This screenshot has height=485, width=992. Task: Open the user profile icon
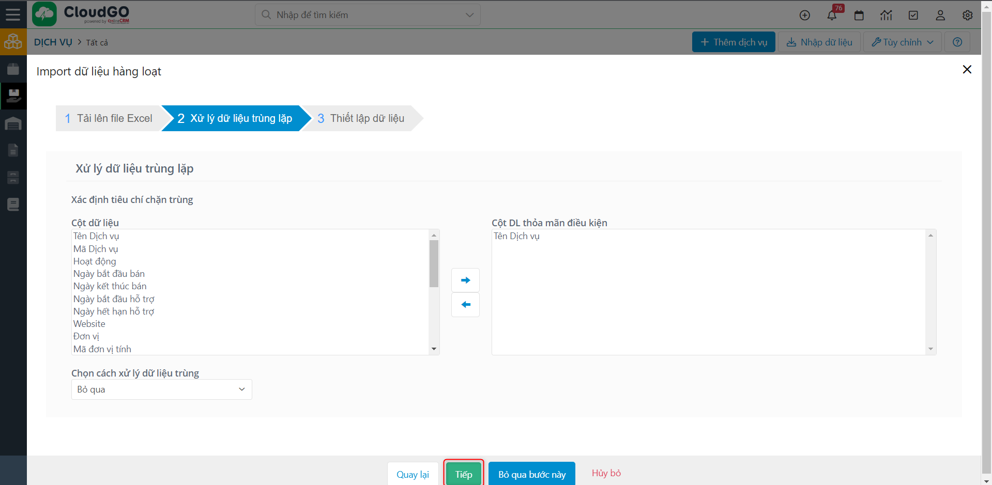[940, 15]
